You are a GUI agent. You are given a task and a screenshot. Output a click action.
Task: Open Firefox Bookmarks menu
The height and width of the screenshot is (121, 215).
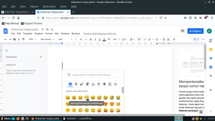coord(49,6)
